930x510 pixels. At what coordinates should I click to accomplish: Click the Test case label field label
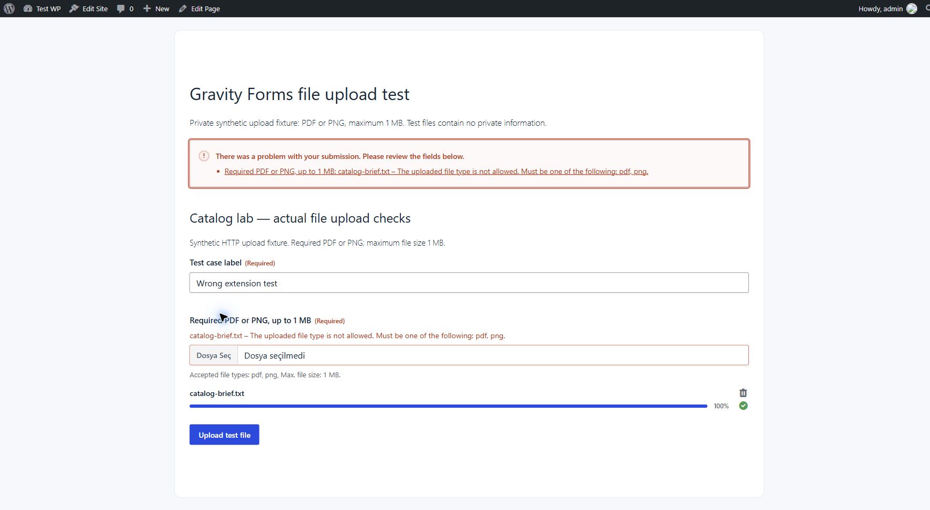215,262
